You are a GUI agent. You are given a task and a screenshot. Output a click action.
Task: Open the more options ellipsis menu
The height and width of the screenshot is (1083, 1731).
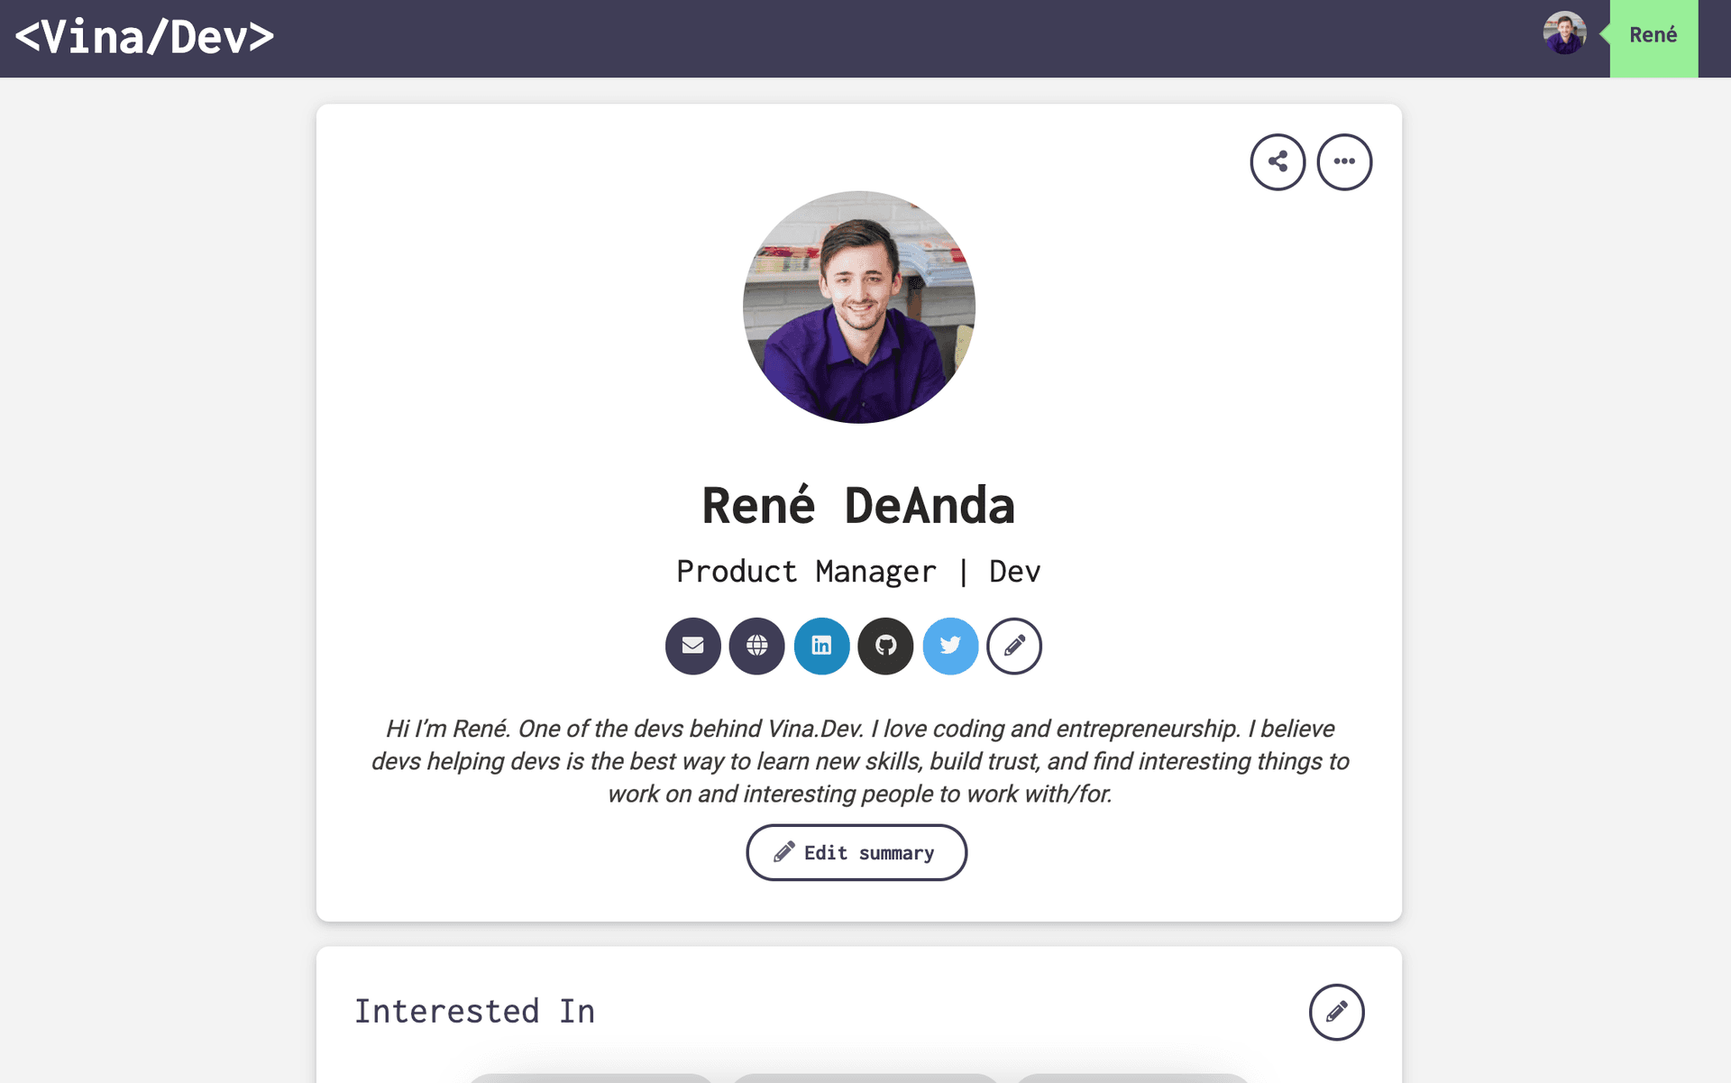tap(1344, 161)
